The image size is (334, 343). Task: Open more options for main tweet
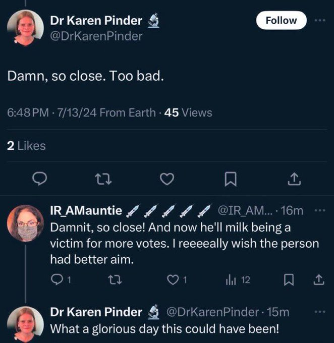(x=319, y=21)
